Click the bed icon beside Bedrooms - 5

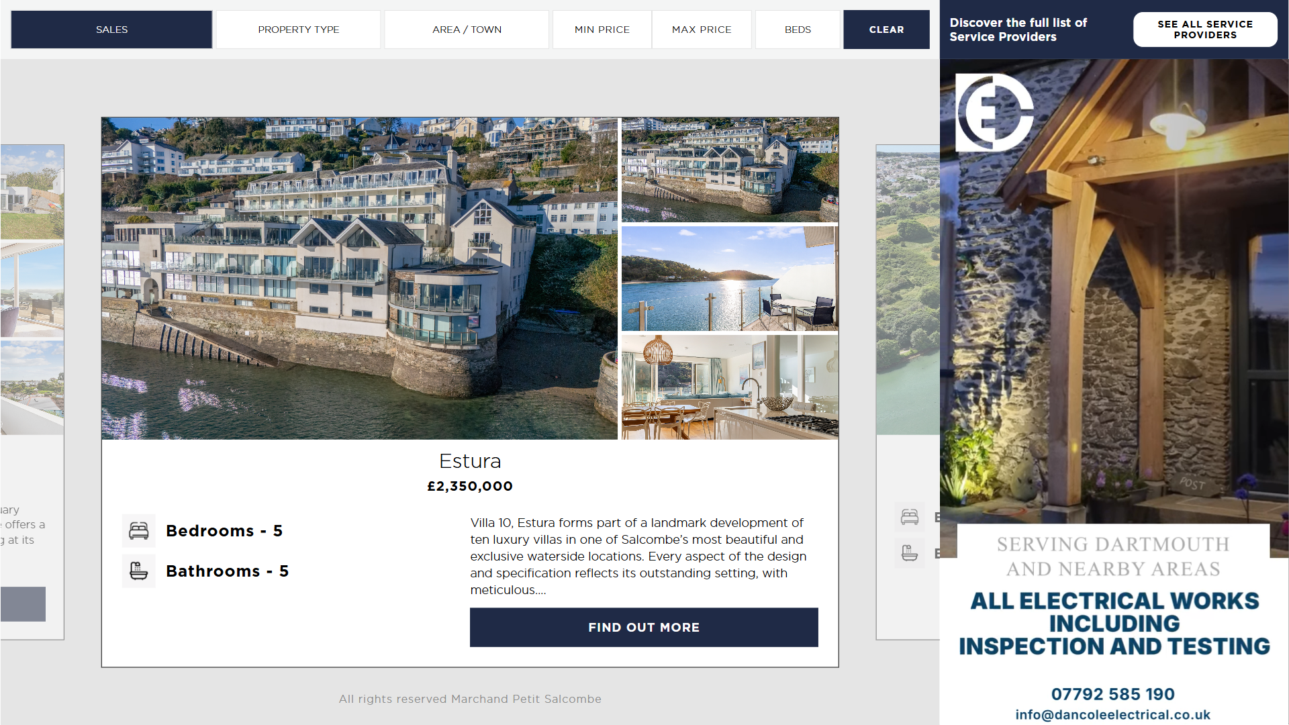pyautogui.click(x=139, y=531)
